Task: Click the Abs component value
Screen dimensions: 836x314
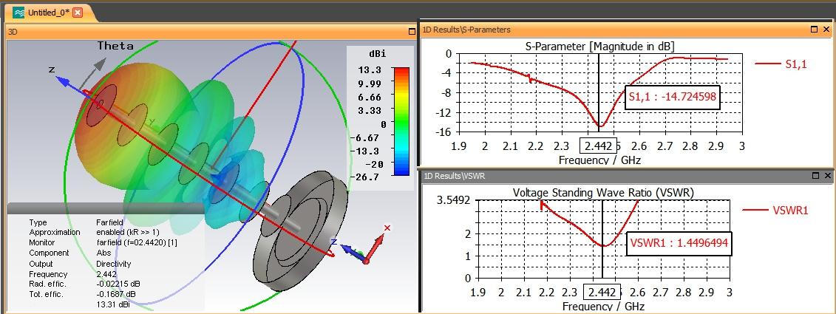Action: tap(103, 253)
